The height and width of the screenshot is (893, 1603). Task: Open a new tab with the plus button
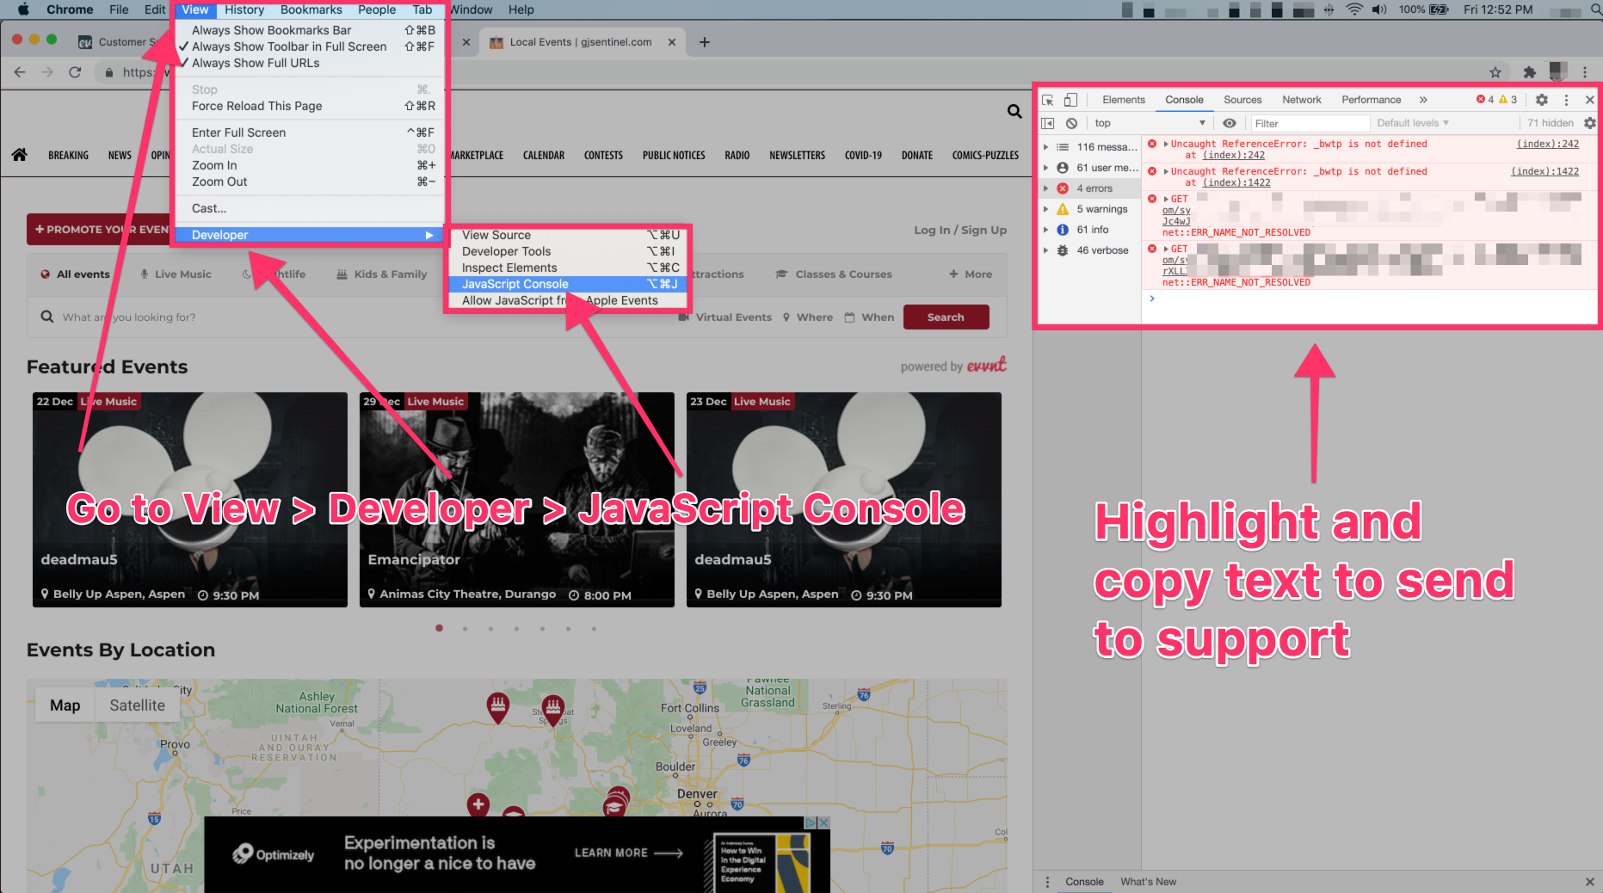coord(705,42)
